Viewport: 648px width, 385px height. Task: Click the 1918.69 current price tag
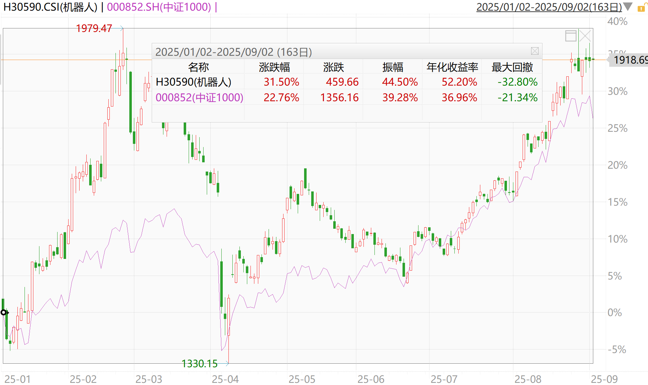(x=630, y=60)
